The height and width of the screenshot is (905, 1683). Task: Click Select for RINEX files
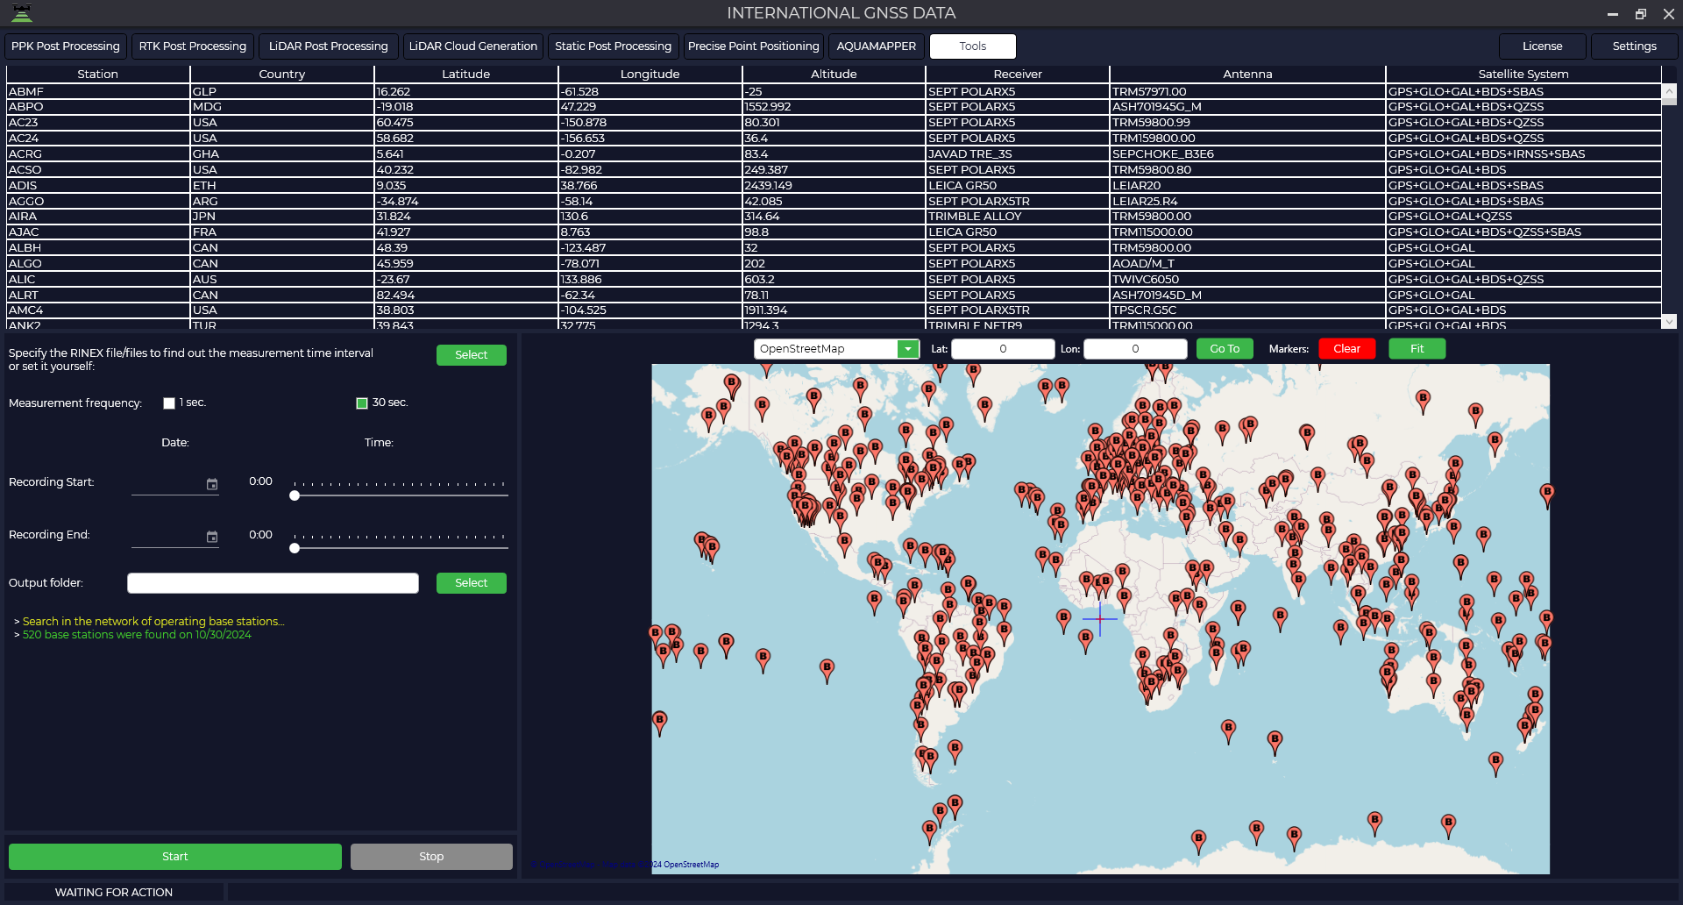pyautogui.click(x=472, y=355)
